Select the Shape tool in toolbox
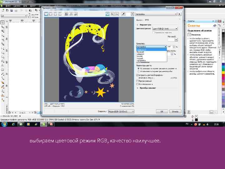This screenshot has width=225, height=169. tap(2, 27)
